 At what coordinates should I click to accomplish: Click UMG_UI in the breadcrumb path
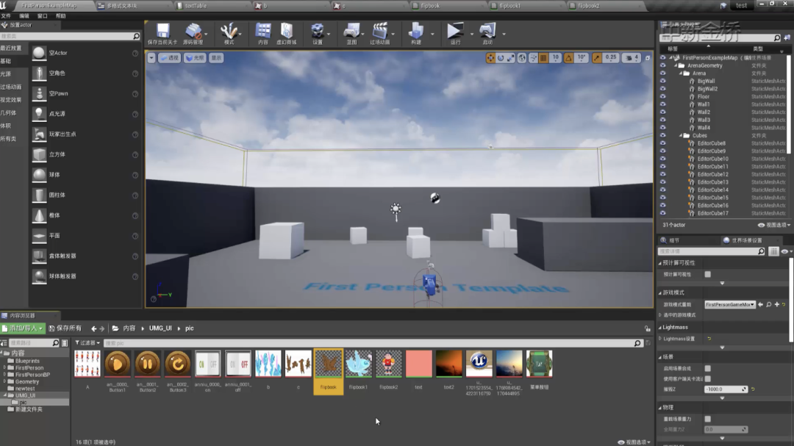pyautogui.click(x=160, y=328)
